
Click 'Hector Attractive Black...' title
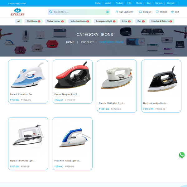[156, 103]
